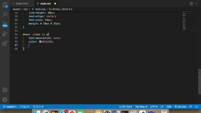Click line number 58 in gutter

click(x=16, y=13)
